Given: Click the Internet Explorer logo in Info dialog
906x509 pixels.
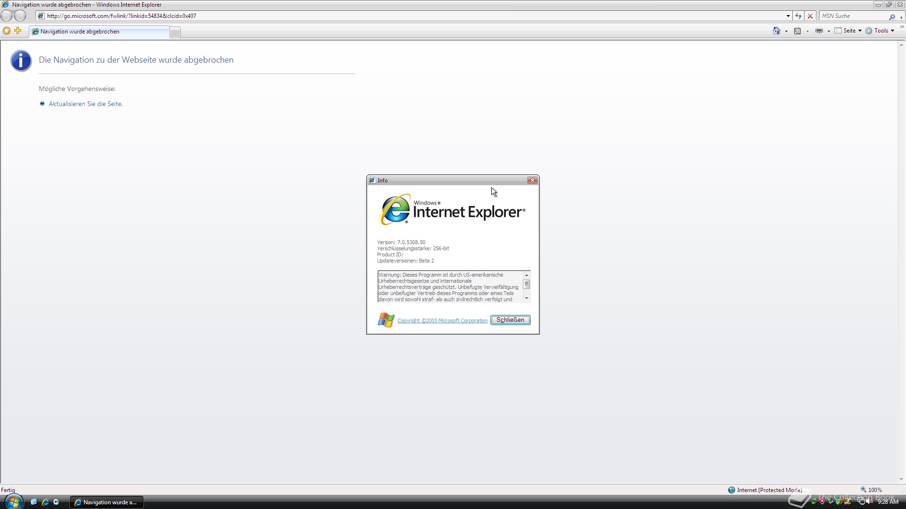Looking at the screenshot, I should tap(452, 209).
